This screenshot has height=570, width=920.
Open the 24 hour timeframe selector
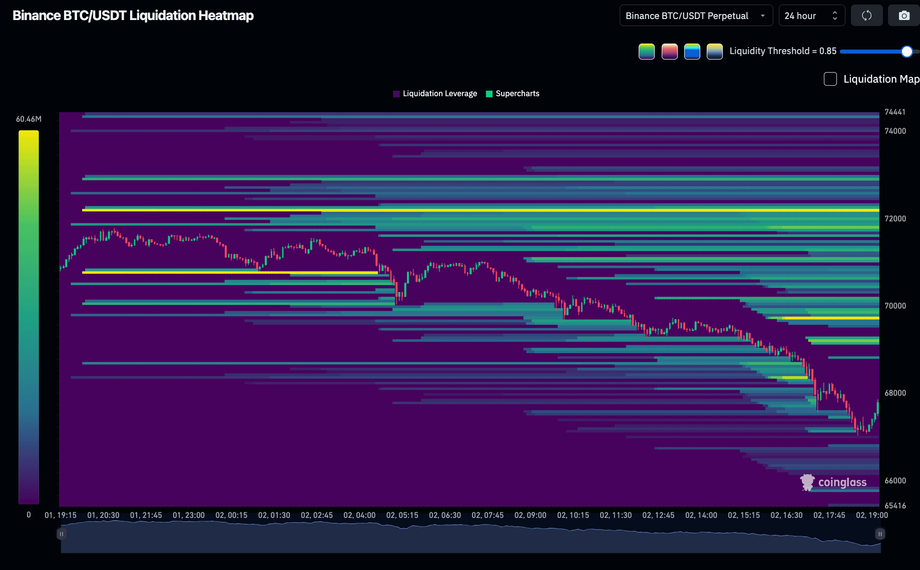click(x=812, y=16)
